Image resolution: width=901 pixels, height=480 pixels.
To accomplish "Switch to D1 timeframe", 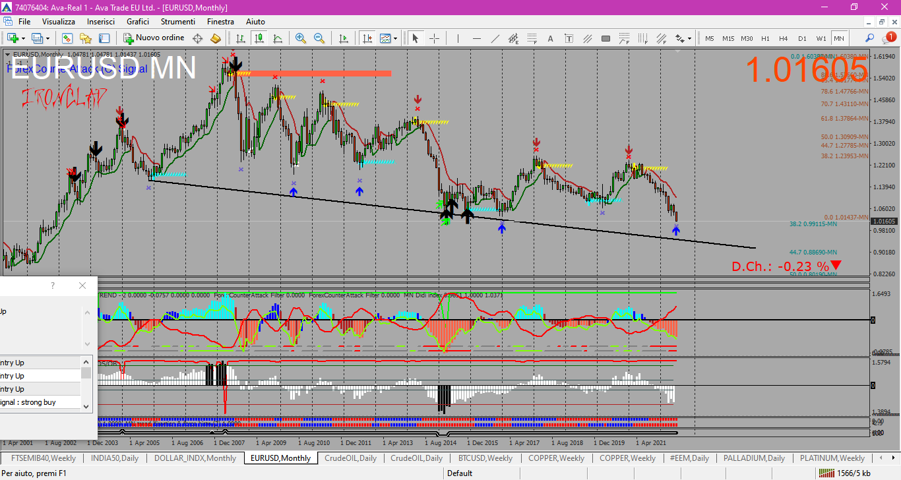I will (x=802, y=38).
